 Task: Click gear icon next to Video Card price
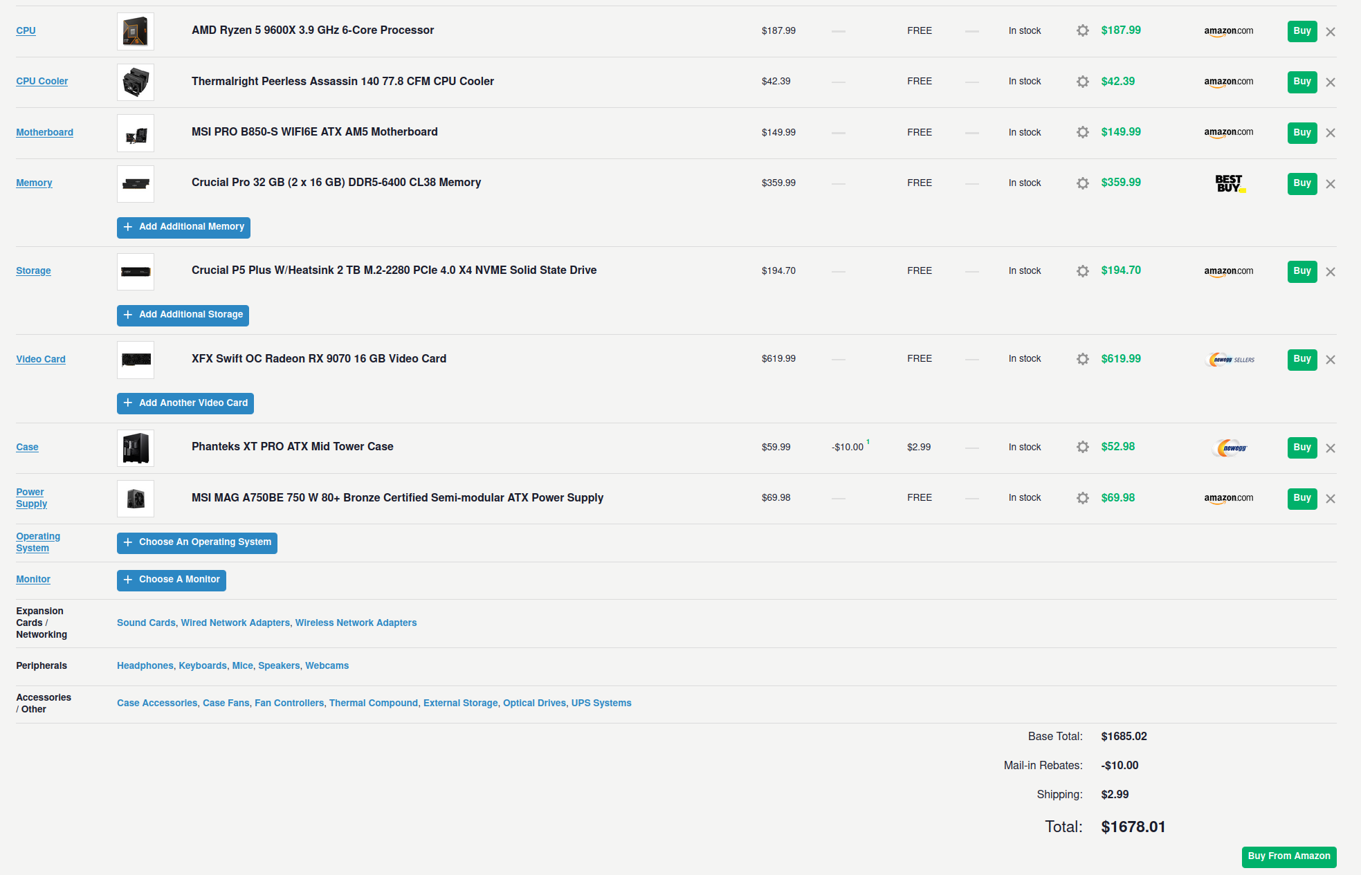1082,359
